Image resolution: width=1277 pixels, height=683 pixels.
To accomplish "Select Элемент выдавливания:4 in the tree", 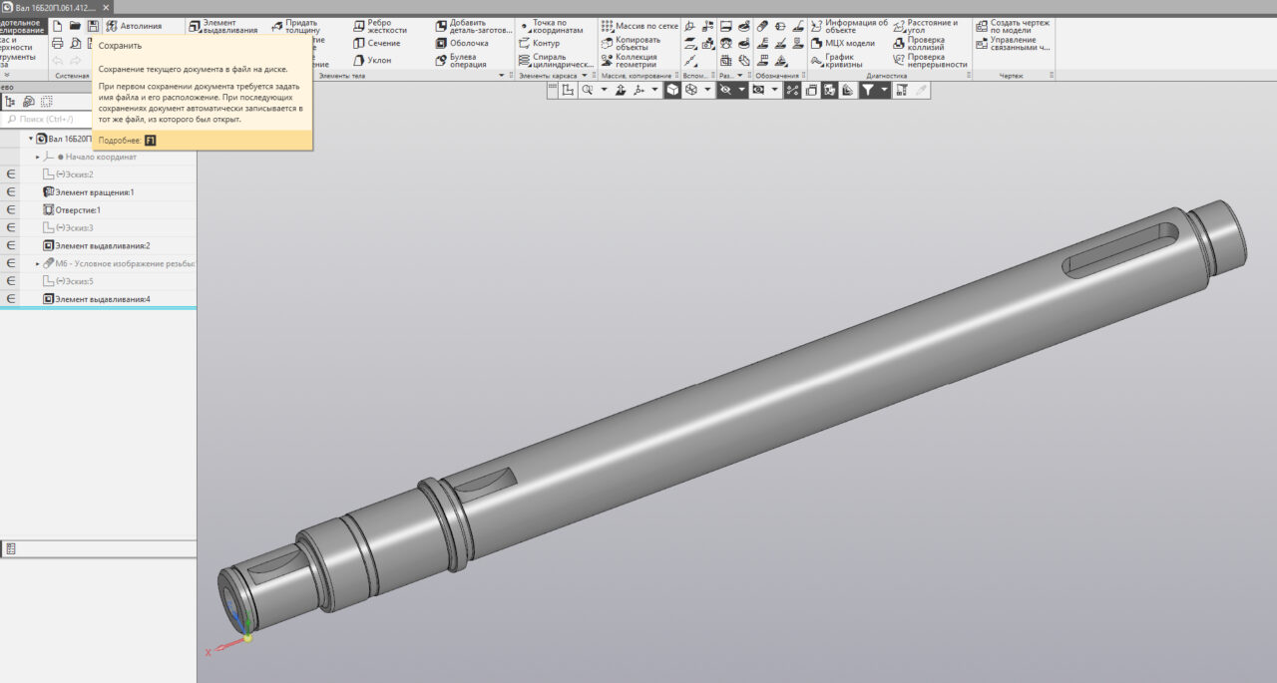I will click(x=96, y=299).
